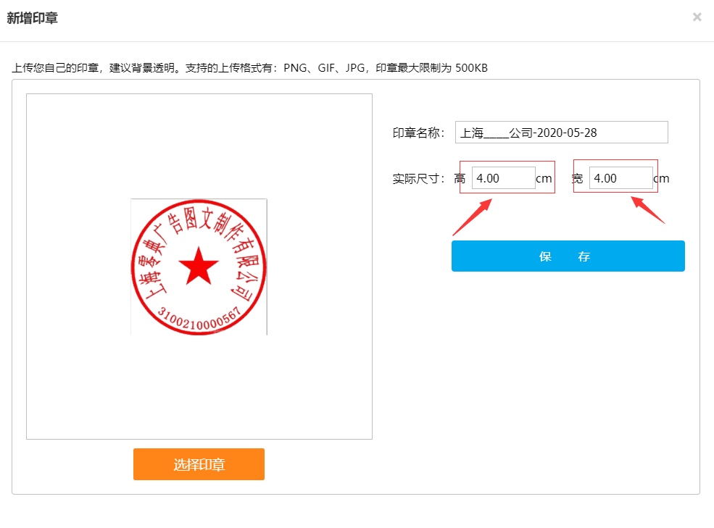This screenshot has height=528, width=714.
Task: Click the cm unit after width field
Action: [661, 179]
